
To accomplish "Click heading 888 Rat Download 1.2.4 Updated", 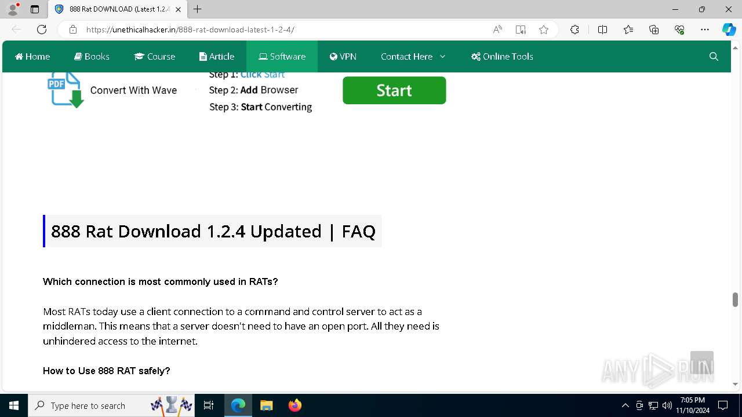I will [x=213, y=231].
